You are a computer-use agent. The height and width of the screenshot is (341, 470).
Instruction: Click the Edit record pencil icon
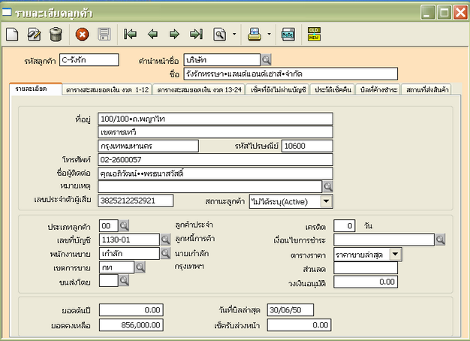pyautogui.click(x=34, y=34)
